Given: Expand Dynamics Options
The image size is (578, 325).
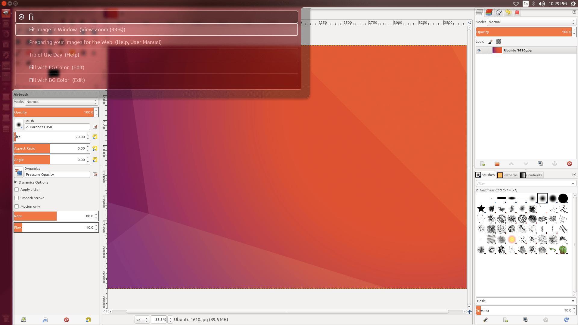Looking at the screenshot, I should click(x=16, y=182).
